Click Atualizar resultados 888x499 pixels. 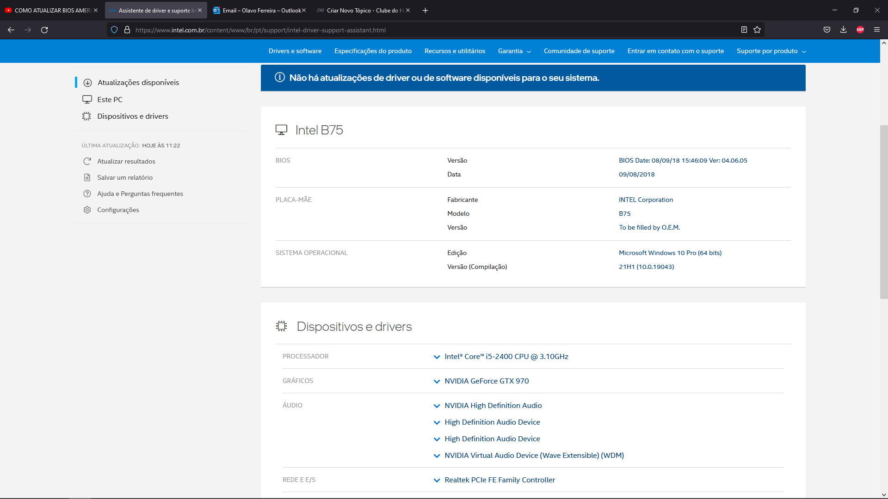126,162
